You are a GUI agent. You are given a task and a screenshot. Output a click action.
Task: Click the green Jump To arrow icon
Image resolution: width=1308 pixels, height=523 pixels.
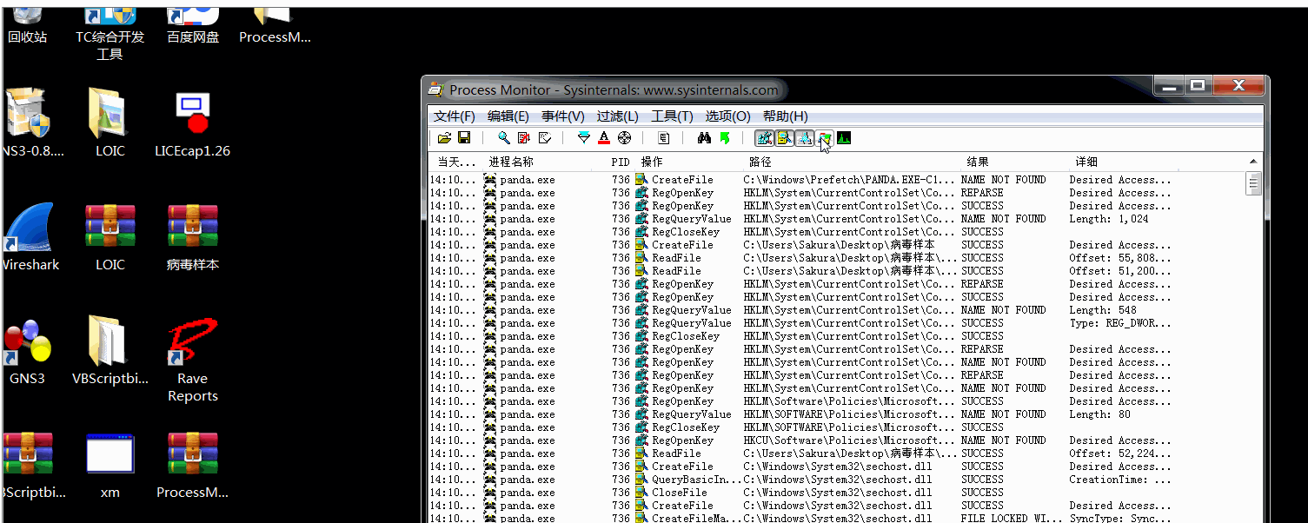(724, 138)
